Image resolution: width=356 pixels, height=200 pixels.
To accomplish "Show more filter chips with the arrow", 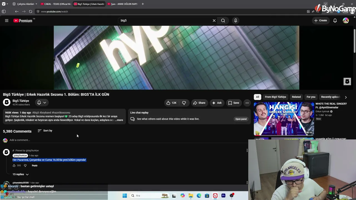I will (x=346, y=97).
